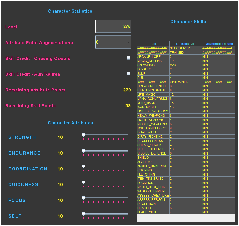The width and height of the screenshot is (239, 226).
Task: Click the STRENGTH slider handle
Action: coord(83,135)
